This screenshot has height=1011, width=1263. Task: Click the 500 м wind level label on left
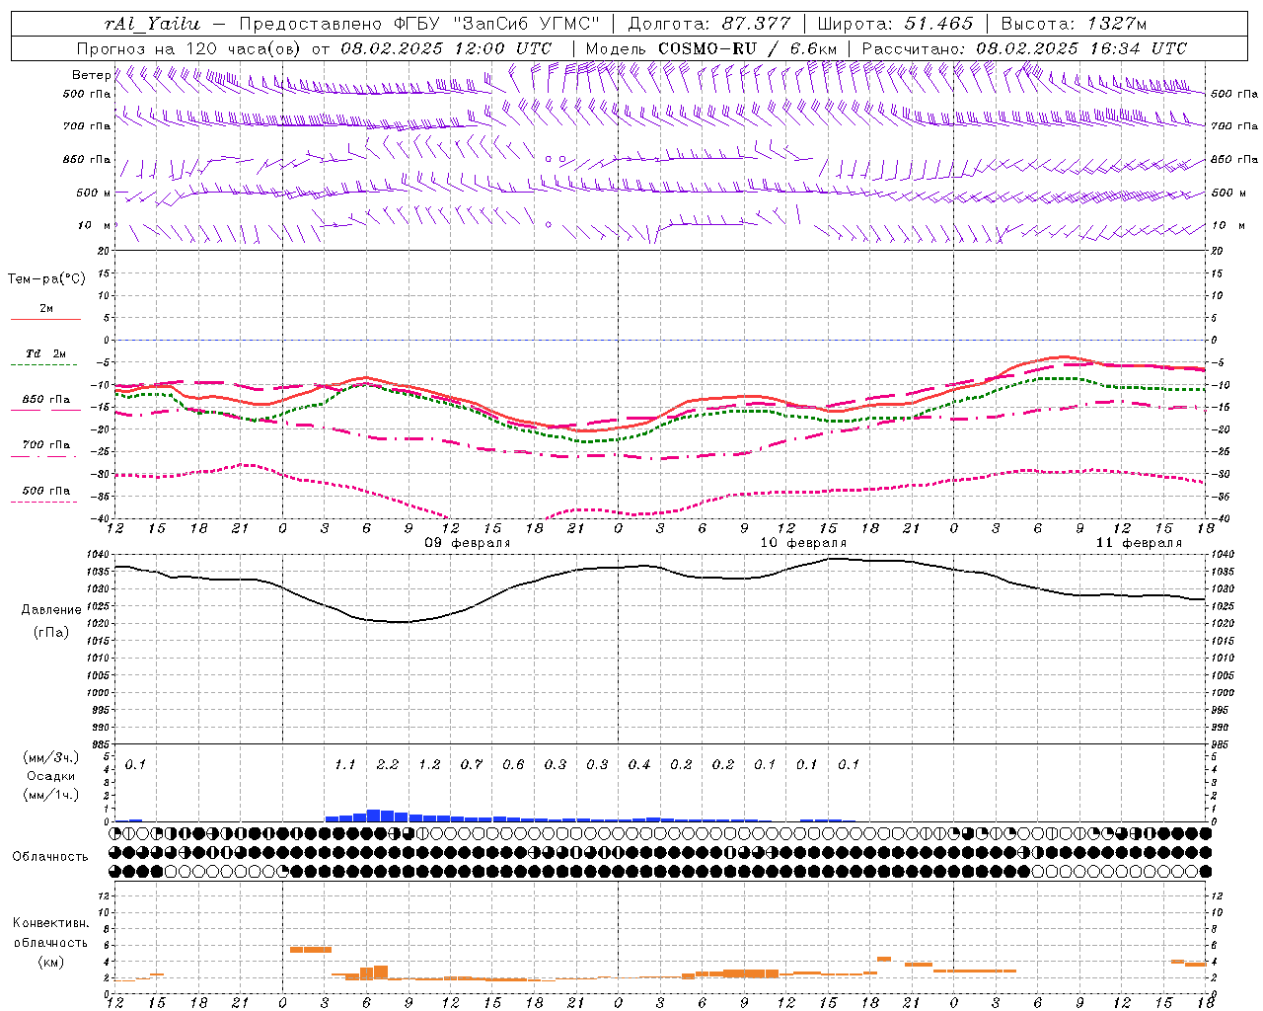tap(94, 193)
